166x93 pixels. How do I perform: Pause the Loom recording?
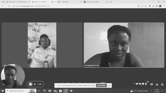[34, 84]
